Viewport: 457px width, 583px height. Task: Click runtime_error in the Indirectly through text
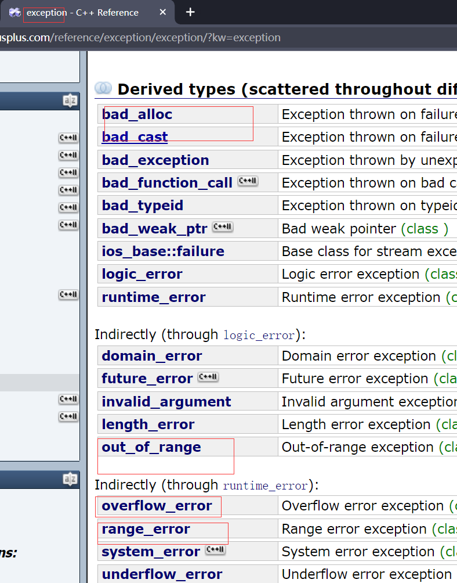click(265, 485)
